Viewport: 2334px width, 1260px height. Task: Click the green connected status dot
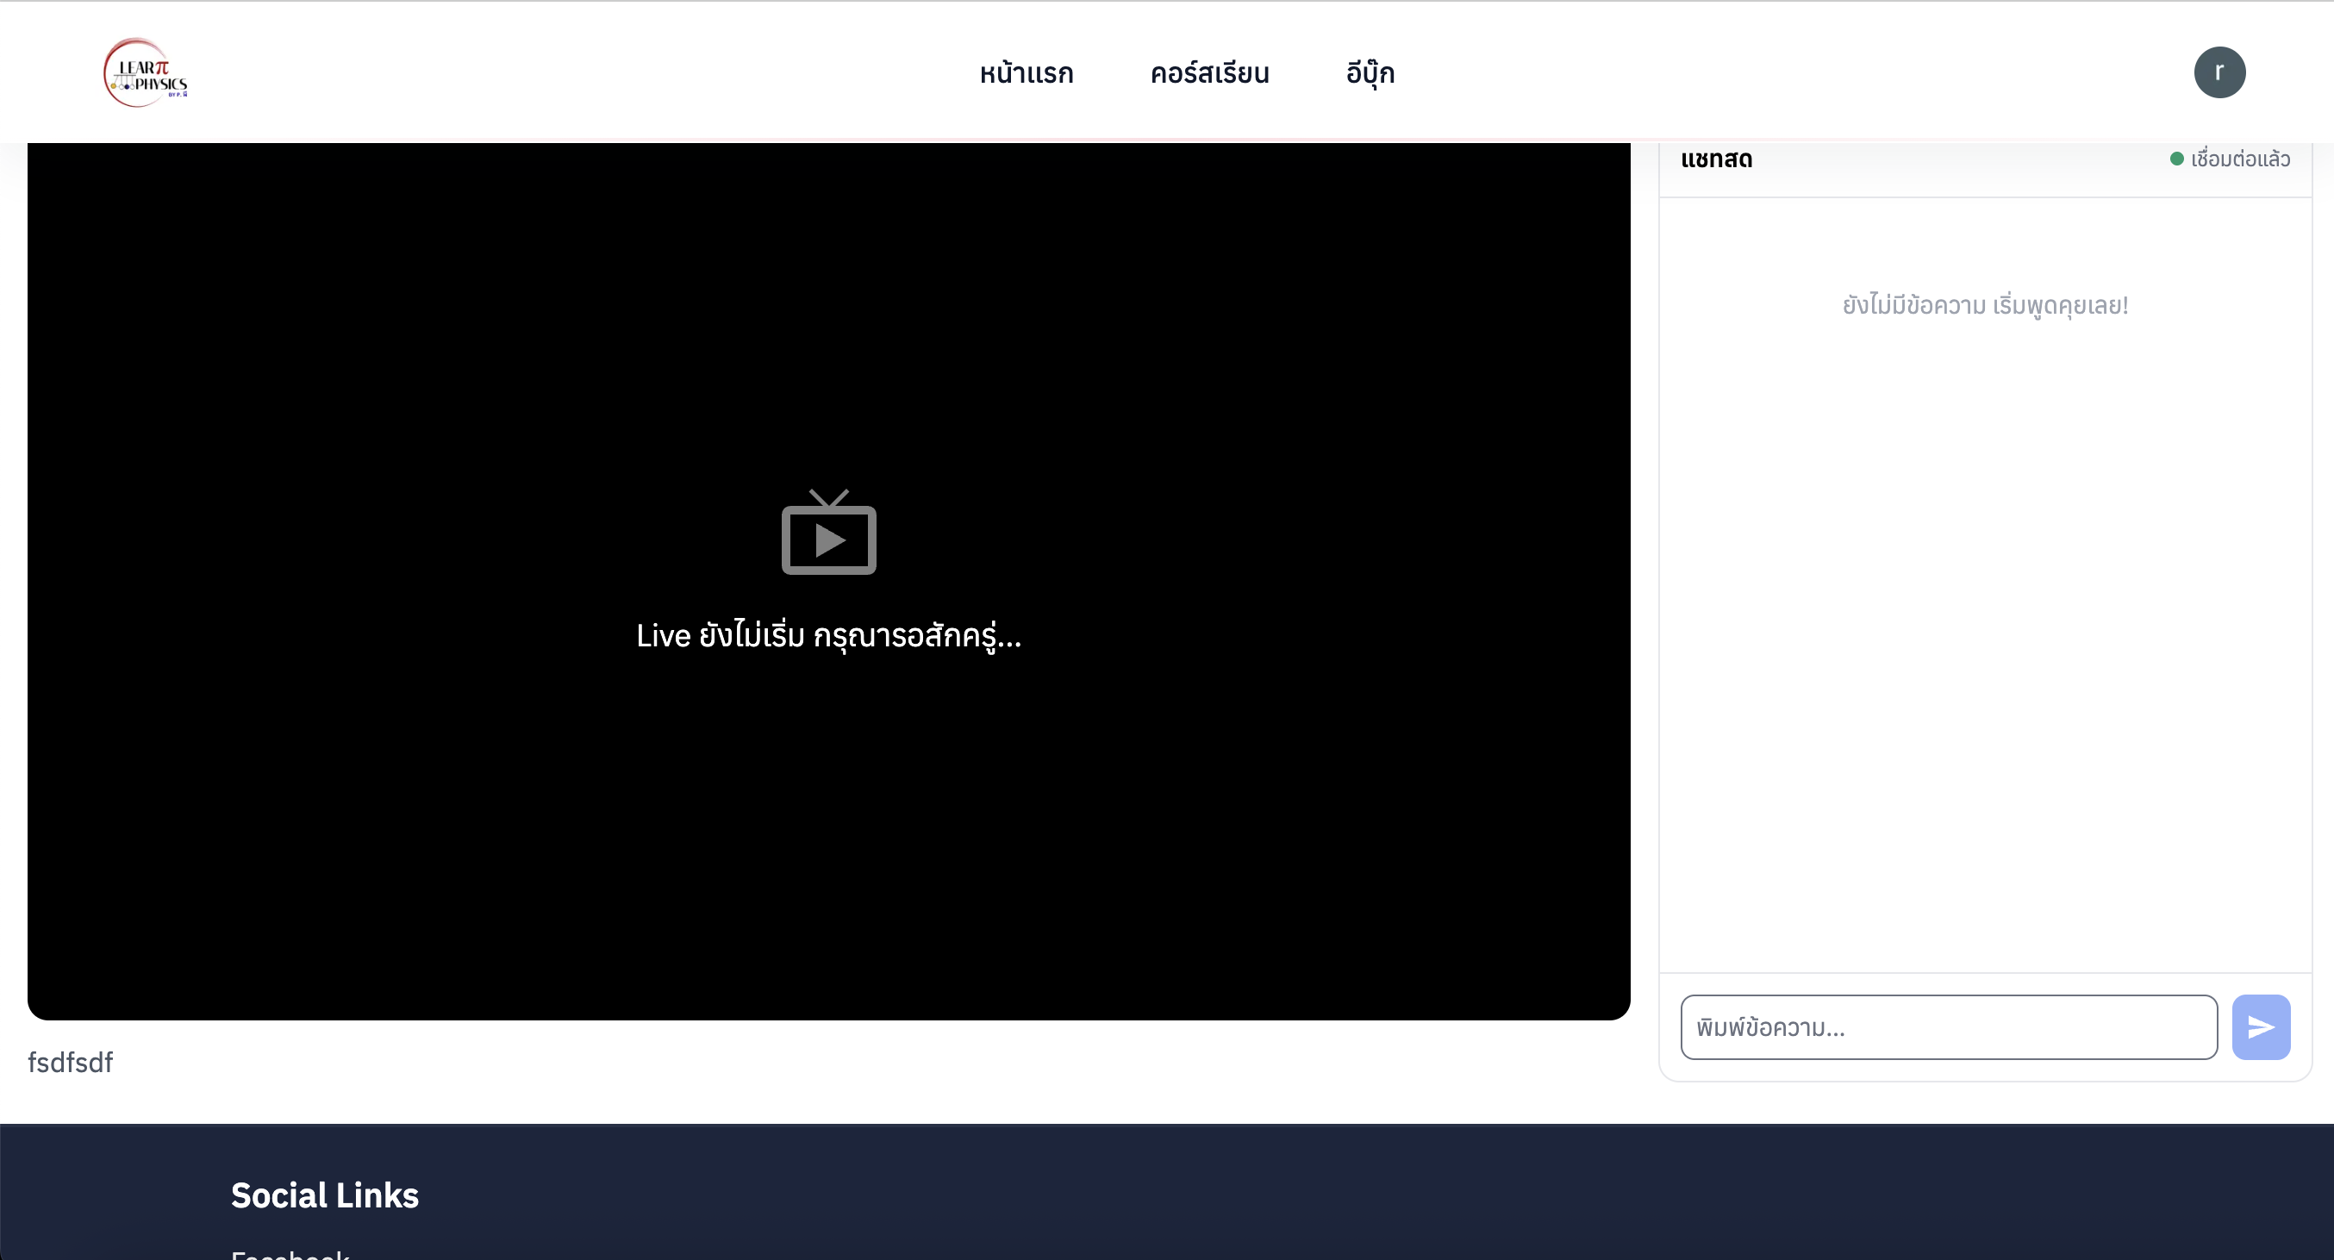[x=2177, y=159]
